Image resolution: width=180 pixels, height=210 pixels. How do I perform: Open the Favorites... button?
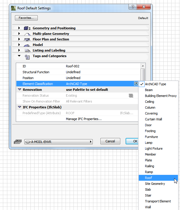26,18
